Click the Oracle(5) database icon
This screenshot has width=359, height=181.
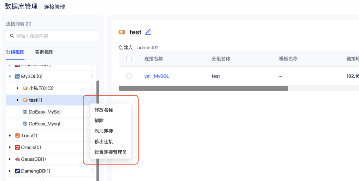(x=17, y=147)
